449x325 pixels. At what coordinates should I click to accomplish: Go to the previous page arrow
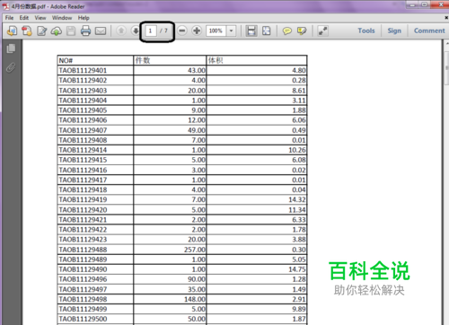[x=121, y=31]
